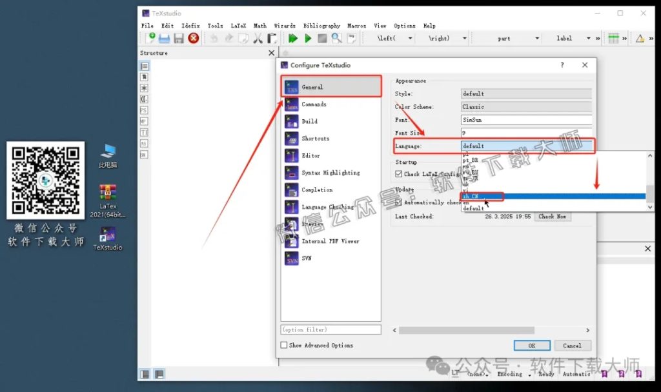Viewport: 661px width, 392px height.
Task: Click the SVN settings icon
Action: [x=292, y=259]
